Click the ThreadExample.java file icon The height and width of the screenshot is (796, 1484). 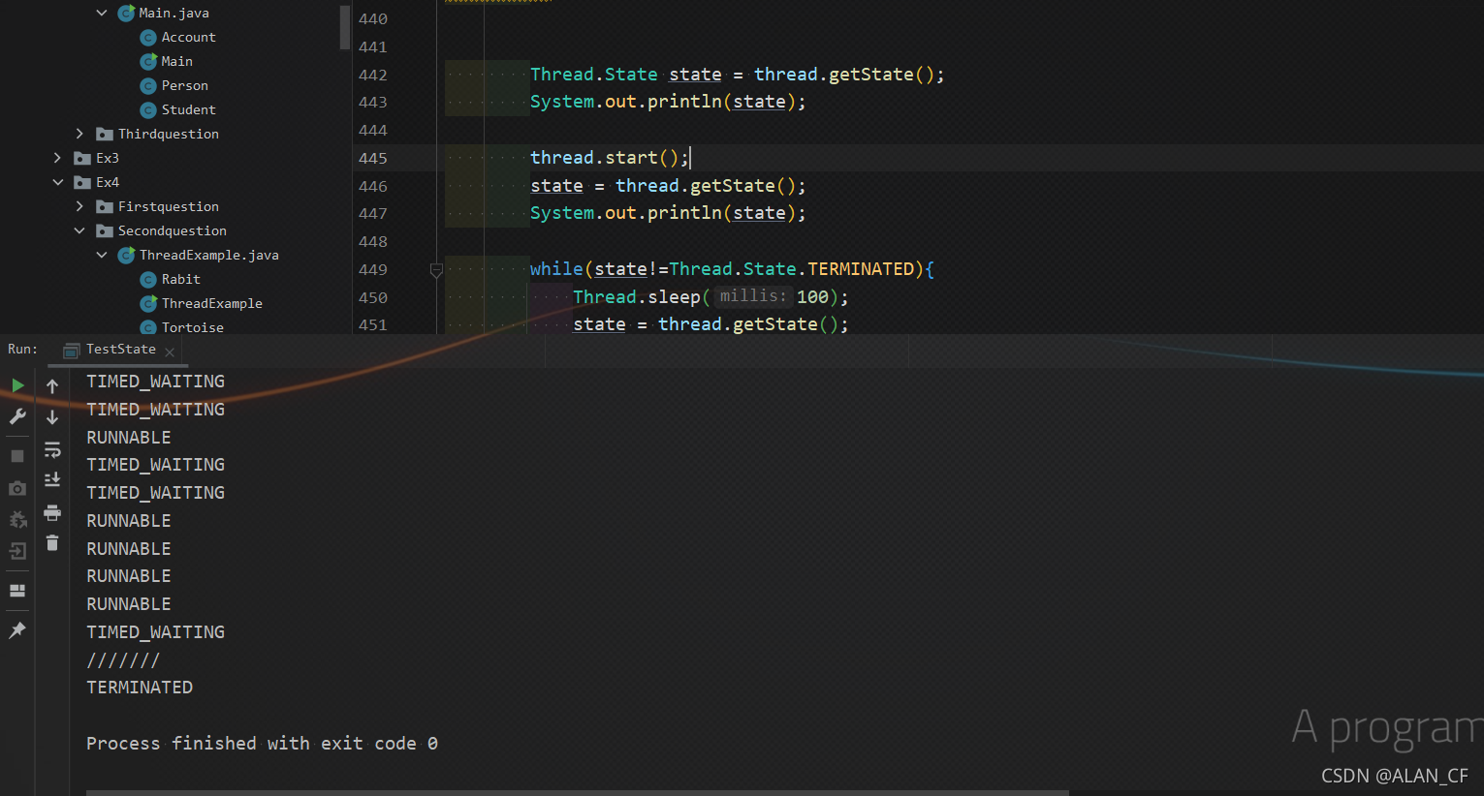point(126,255)
